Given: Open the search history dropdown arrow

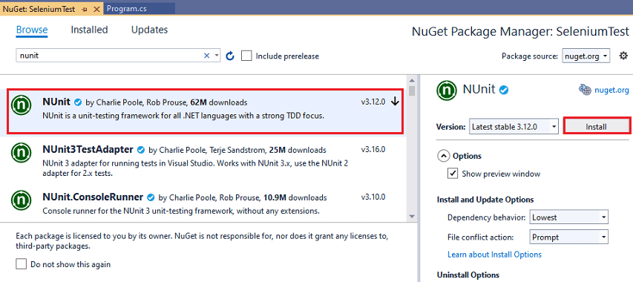Looking at the screenshot, I should pos(217,56).
